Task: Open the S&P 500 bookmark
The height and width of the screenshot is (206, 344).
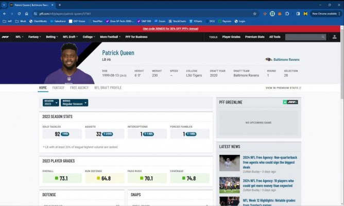Action: 144,21
